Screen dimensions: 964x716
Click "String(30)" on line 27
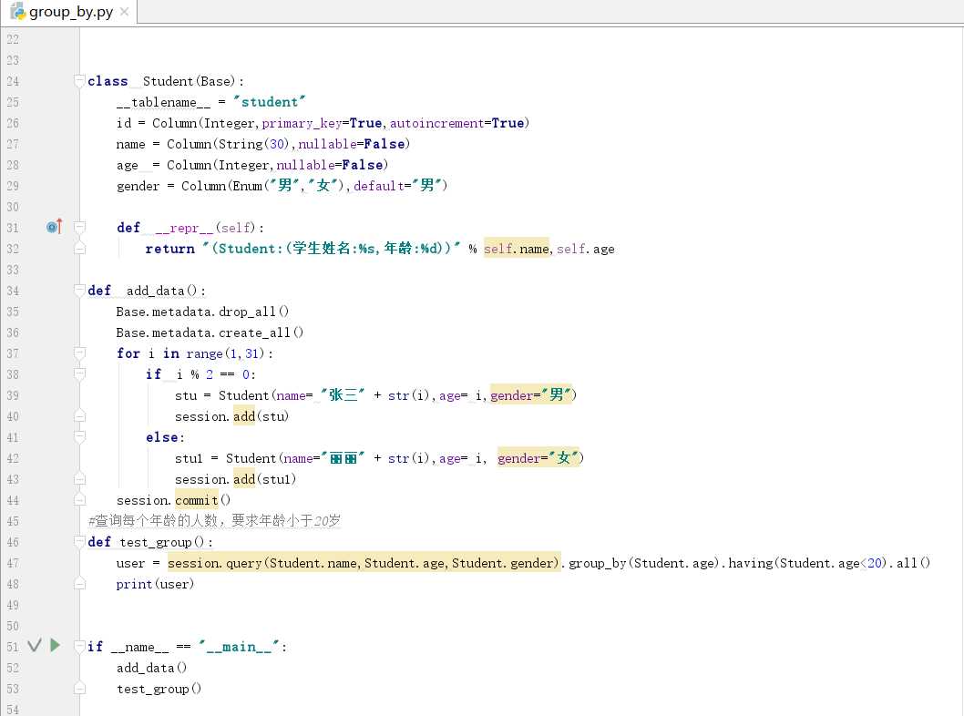tap(252, 144)
